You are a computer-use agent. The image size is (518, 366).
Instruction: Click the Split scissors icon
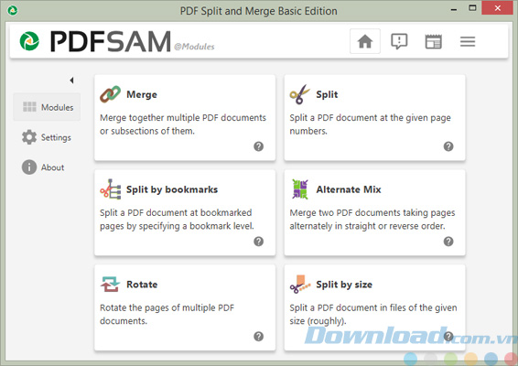point(300,94)
